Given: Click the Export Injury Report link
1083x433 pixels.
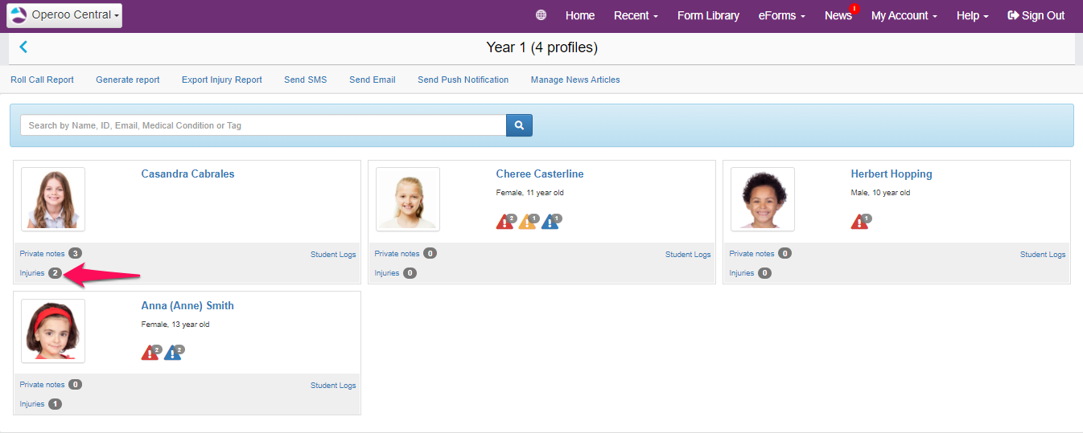Looking at the screenshot, I should (221, 80).
